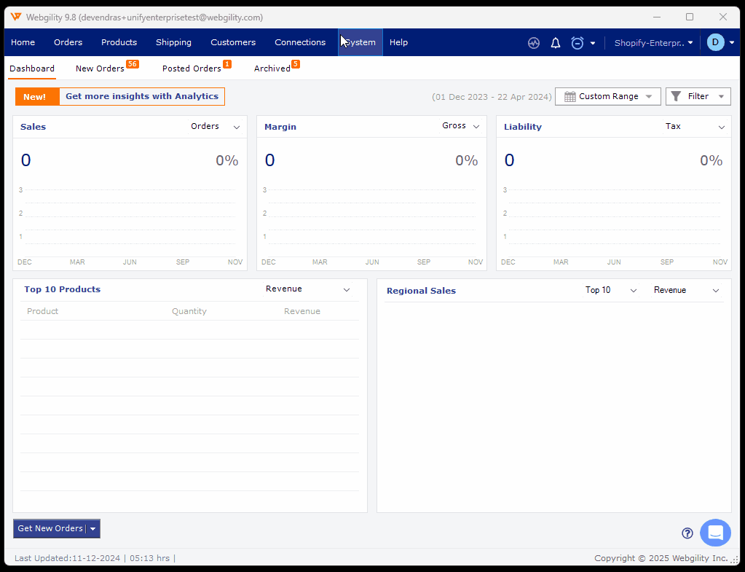Viewport: 745px width, 572px height.
Task: Expand the Regional Sales Top 10 dropdown
Action: [x=611, y=290]
